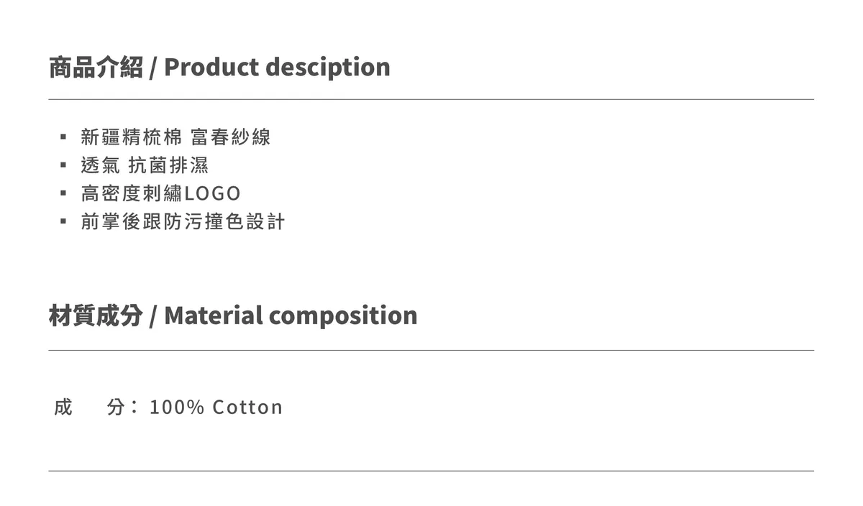The image size is (863, 506).
Task: Click the word "Cotton"
Action: 247,408
